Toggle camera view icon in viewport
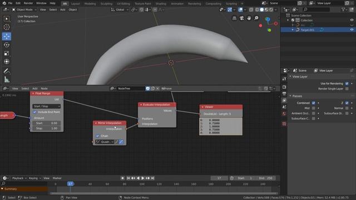 click(241, 18)
